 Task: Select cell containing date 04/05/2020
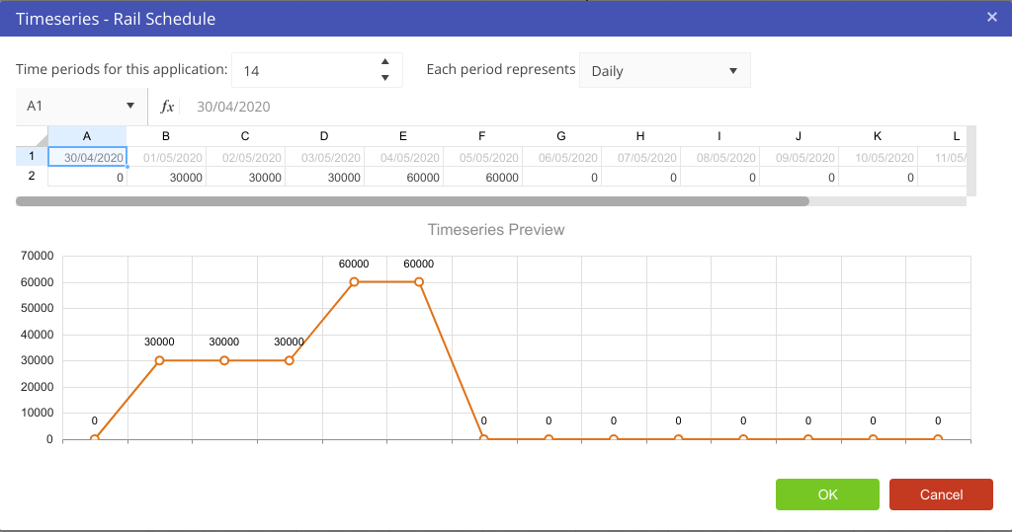point(403,157)
